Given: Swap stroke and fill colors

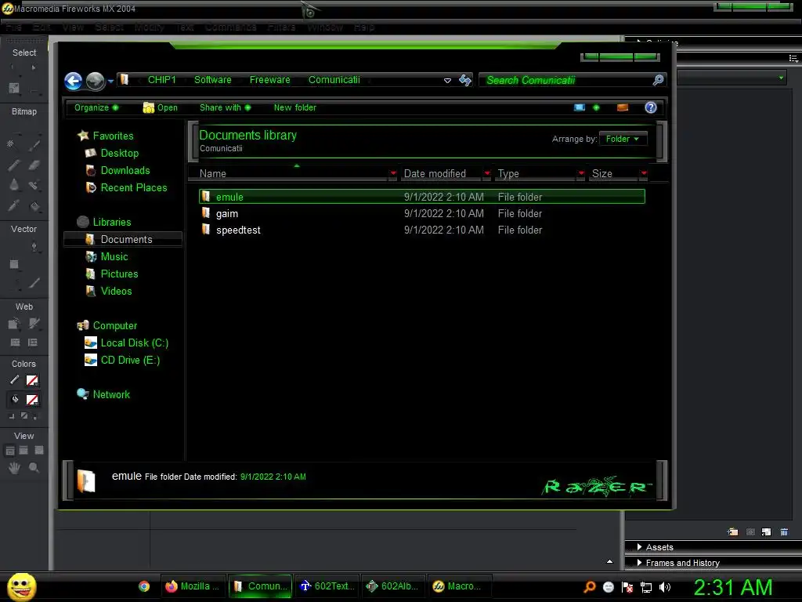Looking at the screenshot, I should pyautogui.click(x=34, y=416).
